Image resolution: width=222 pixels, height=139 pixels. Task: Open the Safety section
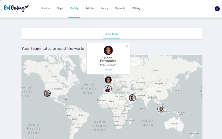(x=74, y=8)
